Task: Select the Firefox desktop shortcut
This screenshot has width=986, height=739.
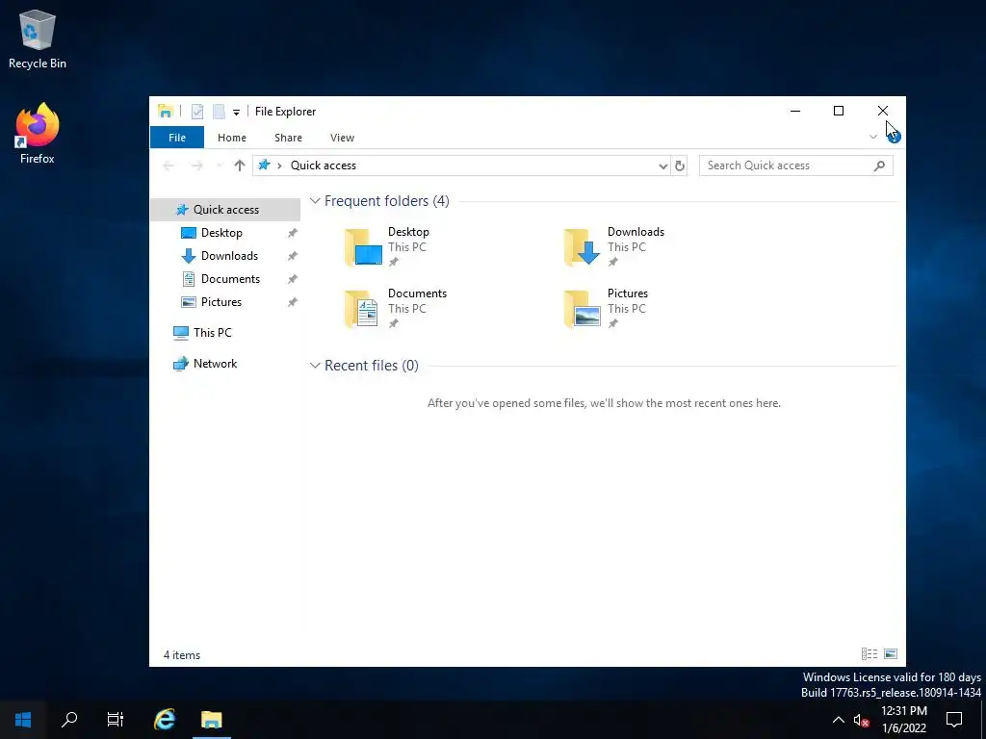Action: click(x=38, y=133)
